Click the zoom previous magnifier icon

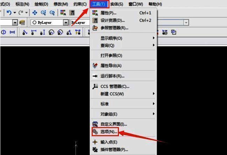(52, 13)
